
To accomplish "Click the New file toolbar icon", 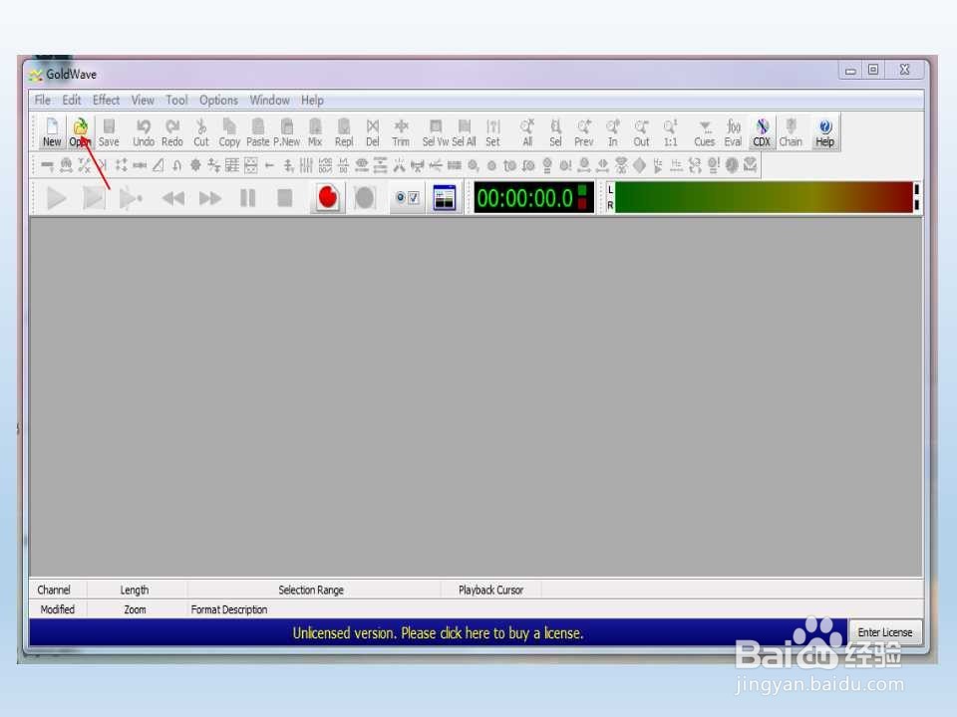I will (52, 132).
